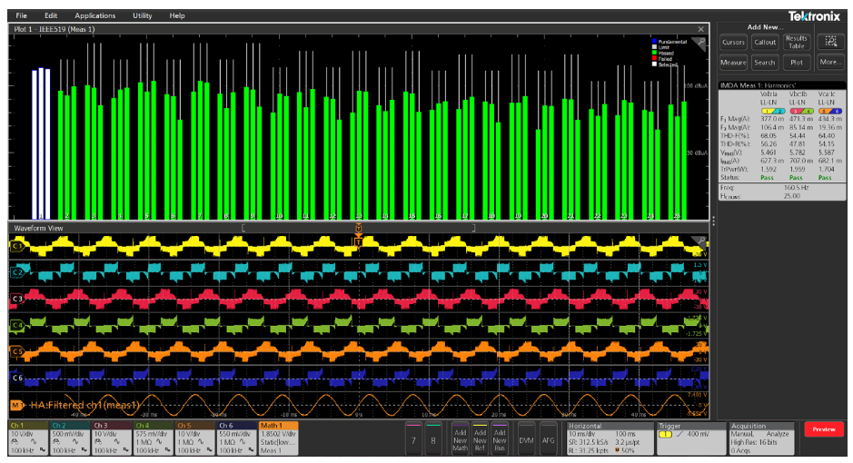Open the Utility menu
The image size is (853, 463).
[143, 15]
